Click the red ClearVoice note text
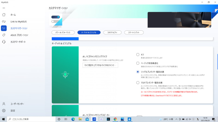Screen dimensions: 218x122 pyautogui.click(x=161, y=96)
